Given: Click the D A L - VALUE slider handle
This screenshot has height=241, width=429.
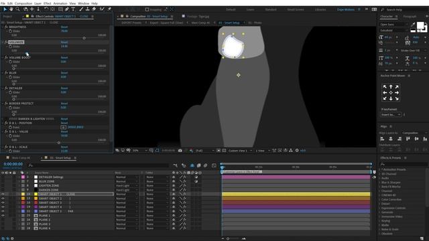Looking at the screenshot, I should pos(59,143).
